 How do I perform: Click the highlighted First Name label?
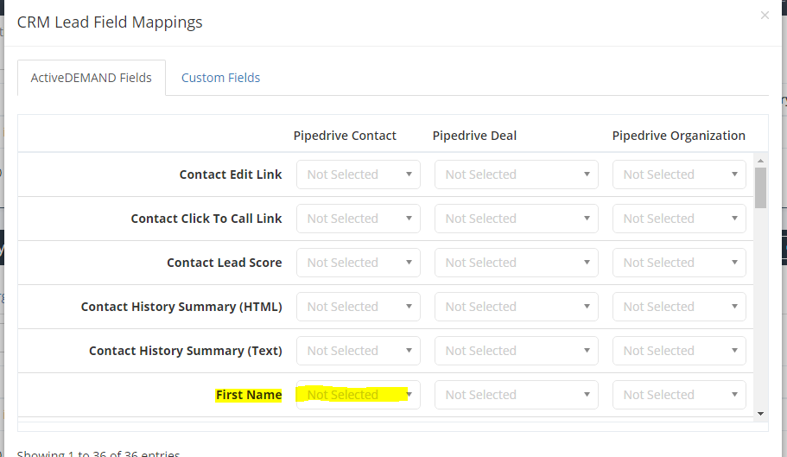click(x=249, y=396)
